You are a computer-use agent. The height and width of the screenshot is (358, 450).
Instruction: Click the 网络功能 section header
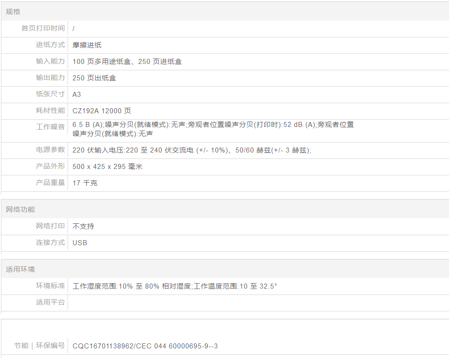pyautogui.click(x=21, y=210)
